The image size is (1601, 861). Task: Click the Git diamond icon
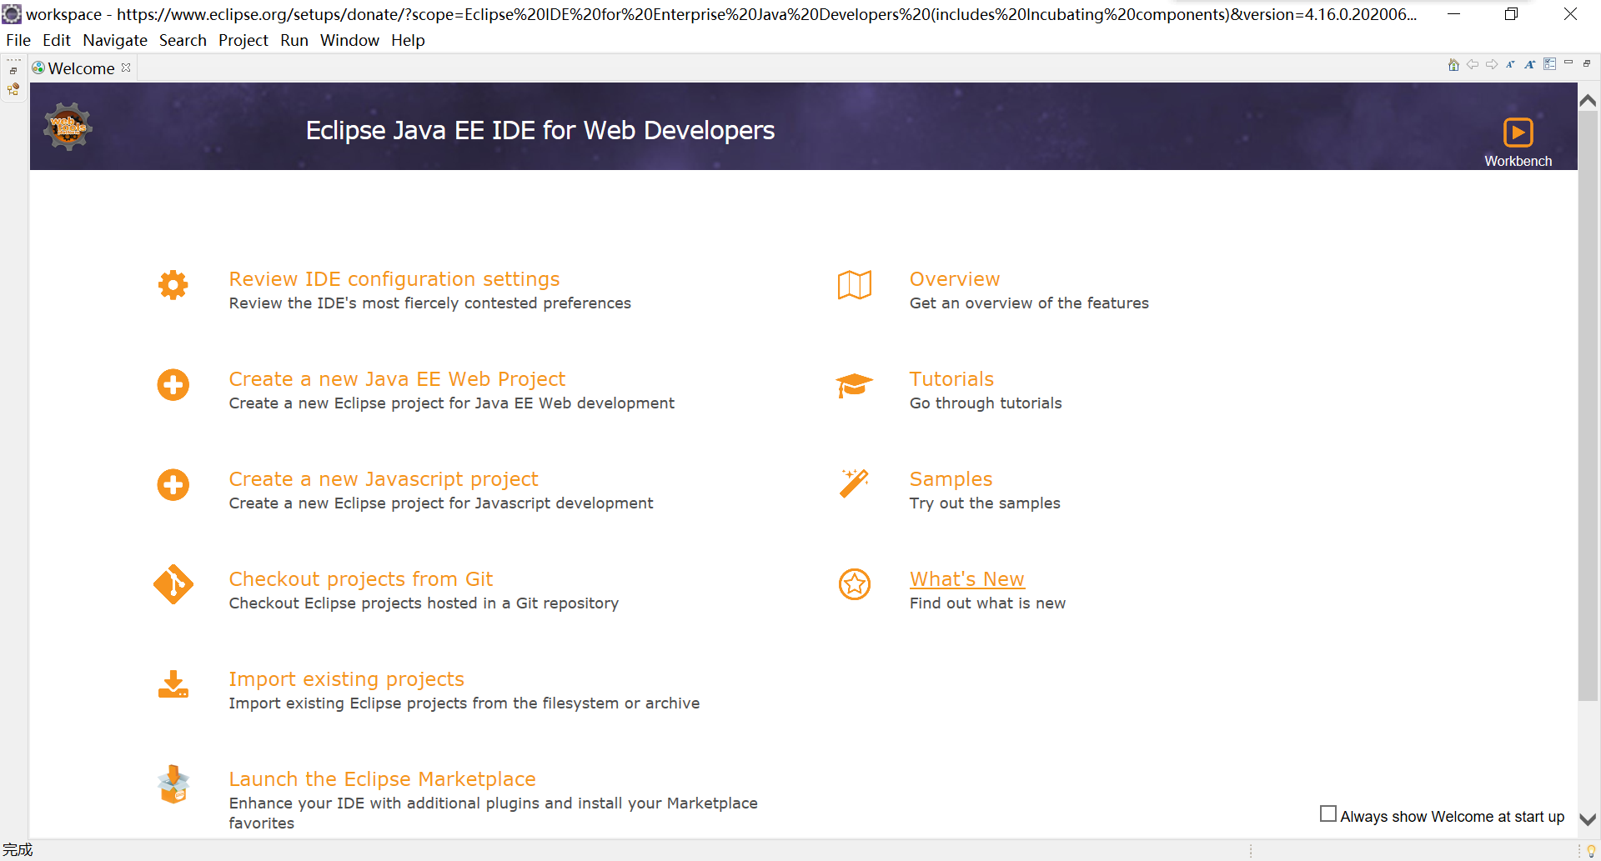pos(173,584)
